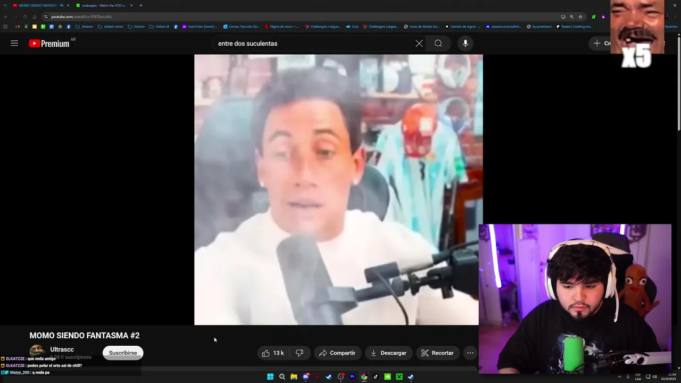
Task: Pause the video by clicking the player
Action: [338, 189]
